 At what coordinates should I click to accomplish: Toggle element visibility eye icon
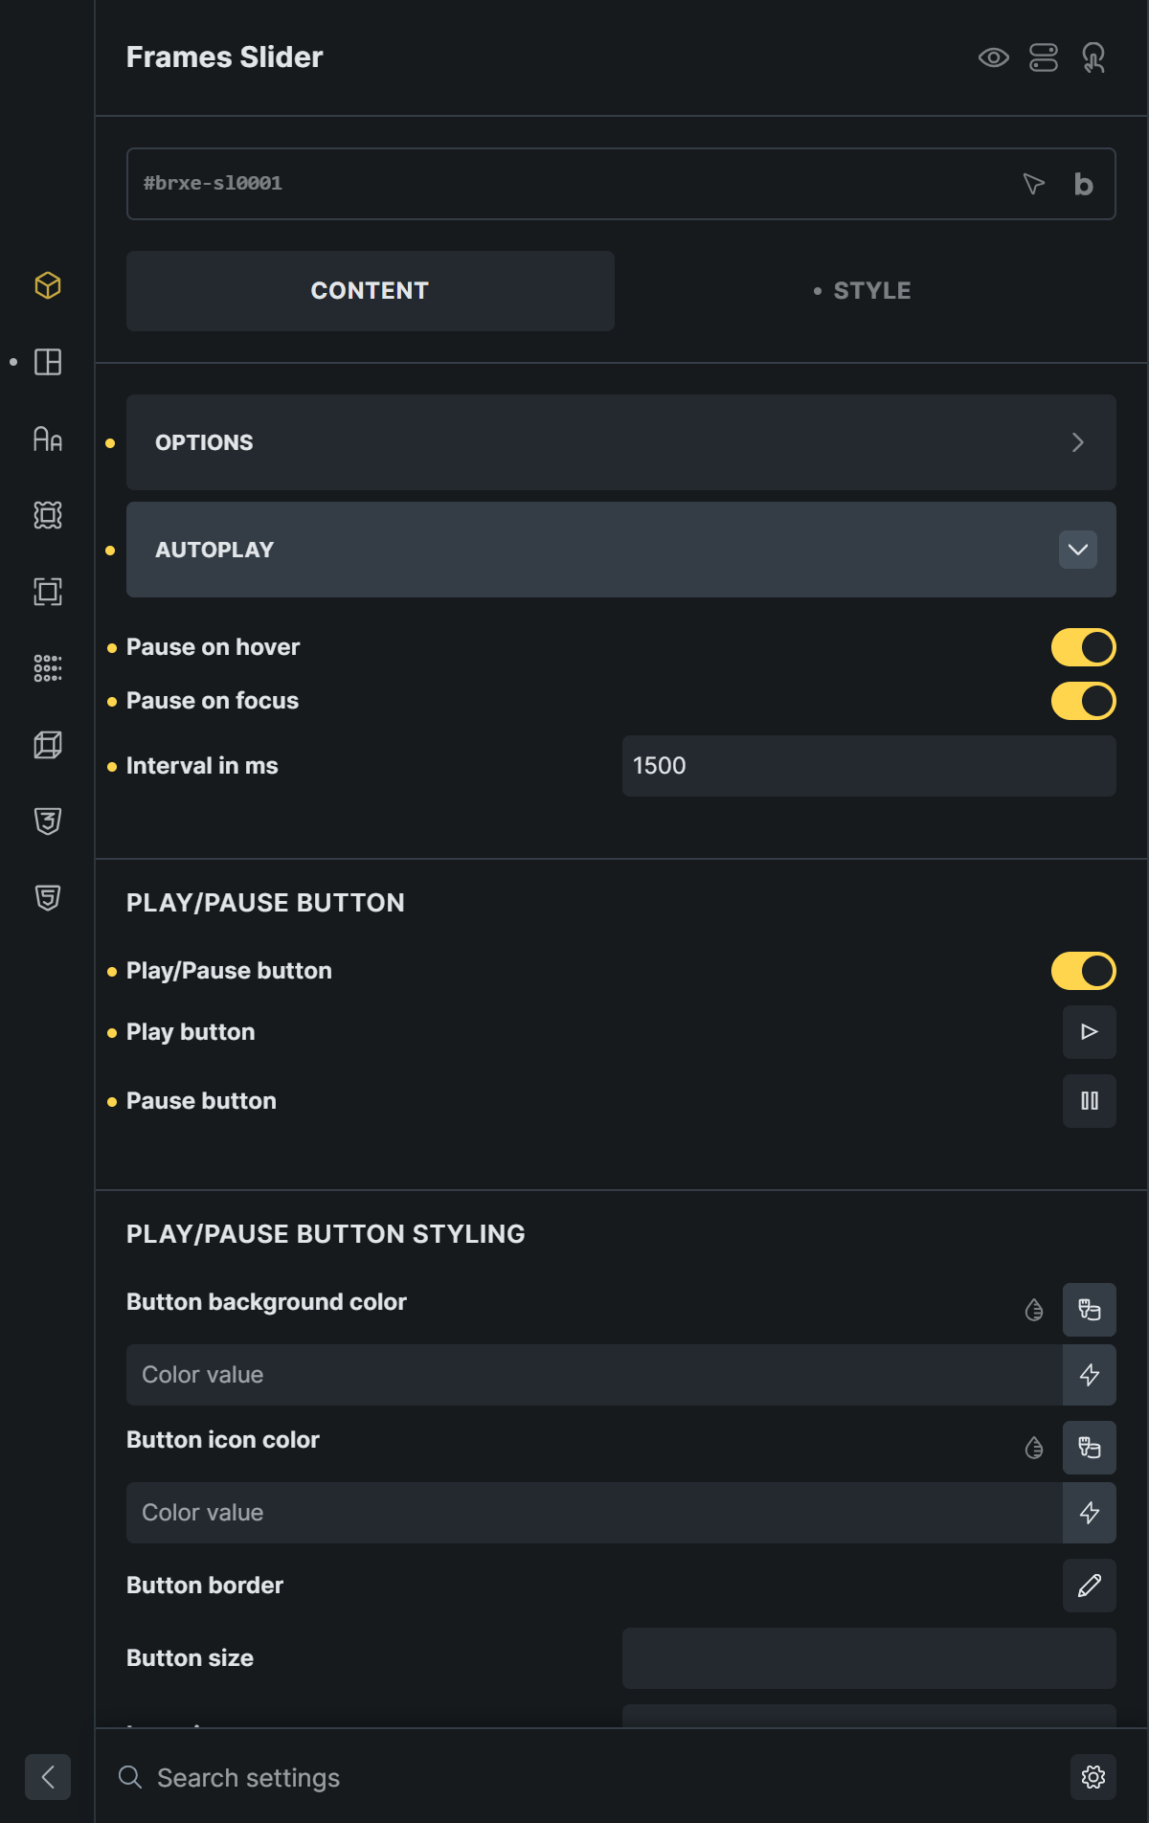tap(994, 57)
